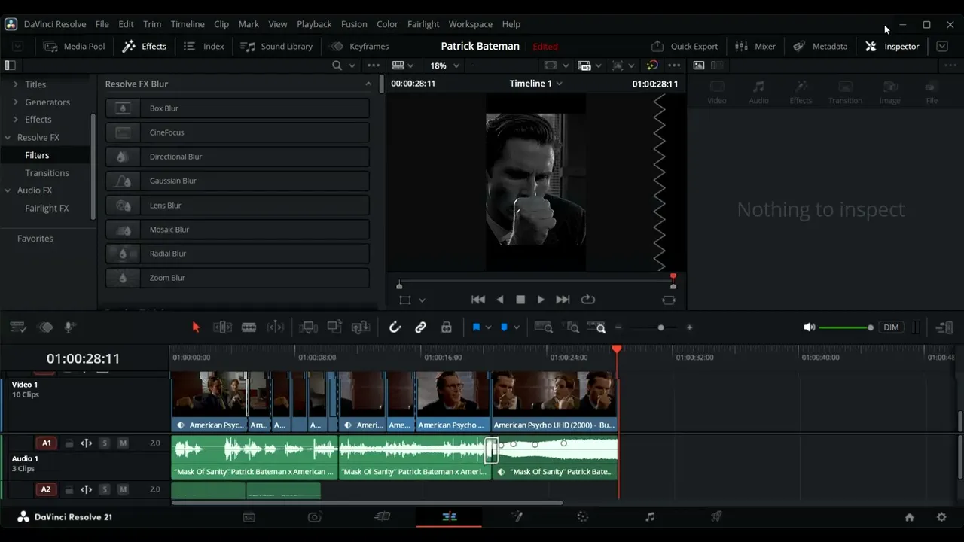This screenshot has width=964, height=542.
Task: Toggle Linked Selection chain icon
Action: pos(420,327)
